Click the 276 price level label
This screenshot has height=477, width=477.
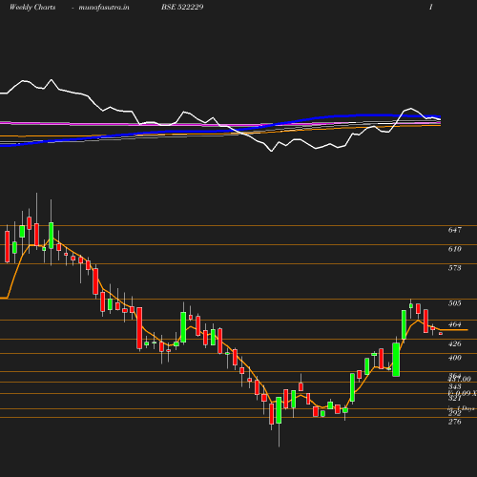[454, 422]
